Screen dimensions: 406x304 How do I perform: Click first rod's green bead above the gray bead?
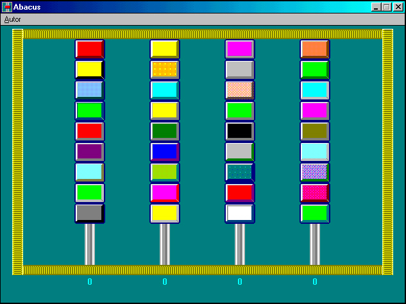pyautogui.click(x=90, y=193)
